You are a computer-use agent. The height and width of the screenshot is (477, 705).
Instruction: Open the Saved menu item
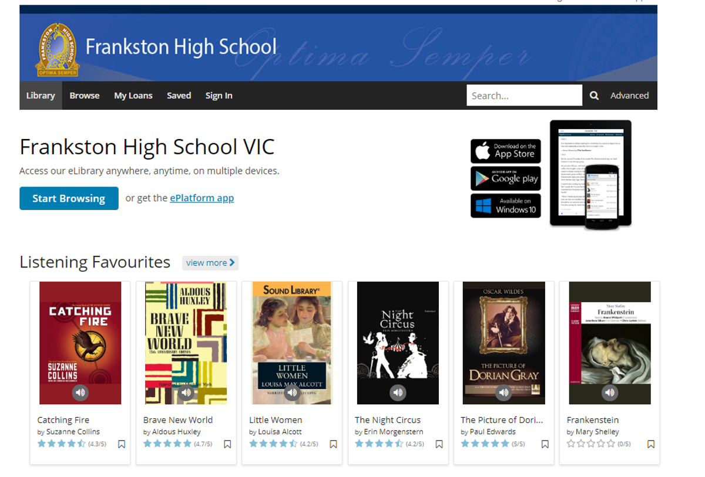pyautogui.click(x=179, y=96)
